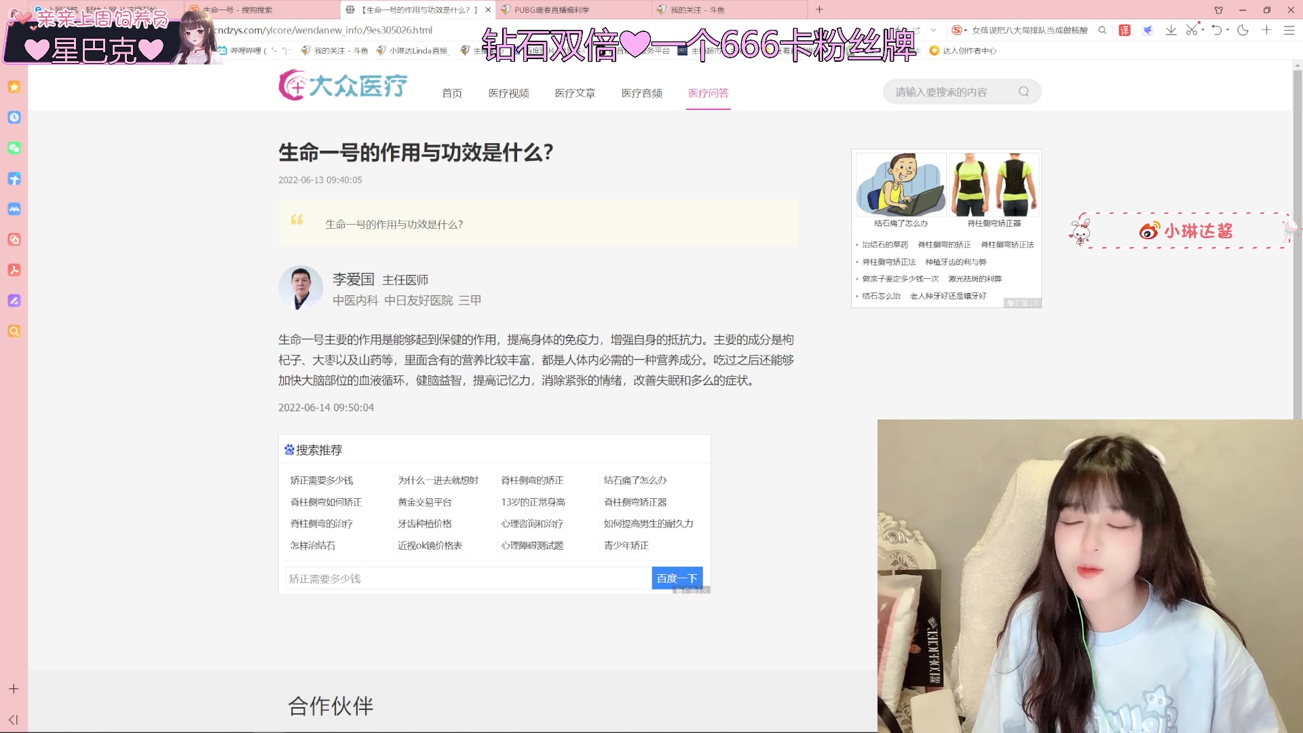Viewport: 1303px width, 733px height.
Task: Open the 13岁的正常身高 recommendation link
Action: point(533,502)
